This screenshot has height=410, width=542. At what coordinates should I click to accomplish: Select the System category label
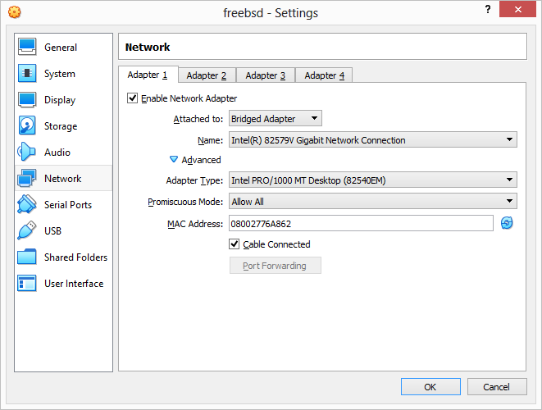tap(60, 74)
